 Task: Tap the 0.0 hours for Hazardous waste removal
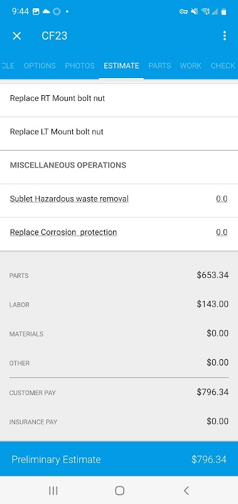(x=222, y=198)
